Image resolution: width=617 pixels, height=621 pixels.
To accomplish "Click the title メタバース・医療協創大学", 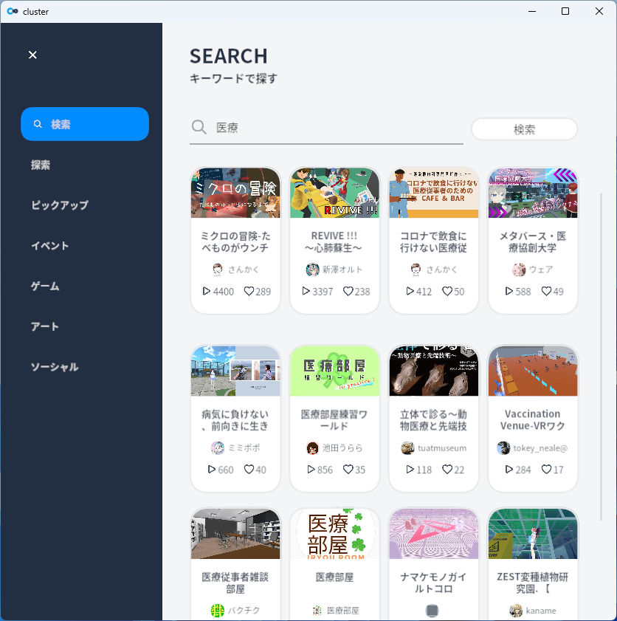I will [533, 242].
